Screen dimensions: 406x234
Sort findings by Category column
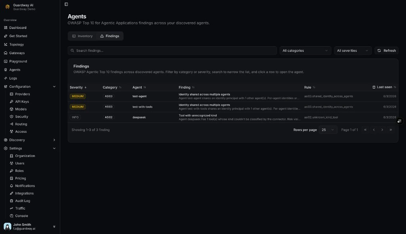pyautogui.click(x=112, y=87)
